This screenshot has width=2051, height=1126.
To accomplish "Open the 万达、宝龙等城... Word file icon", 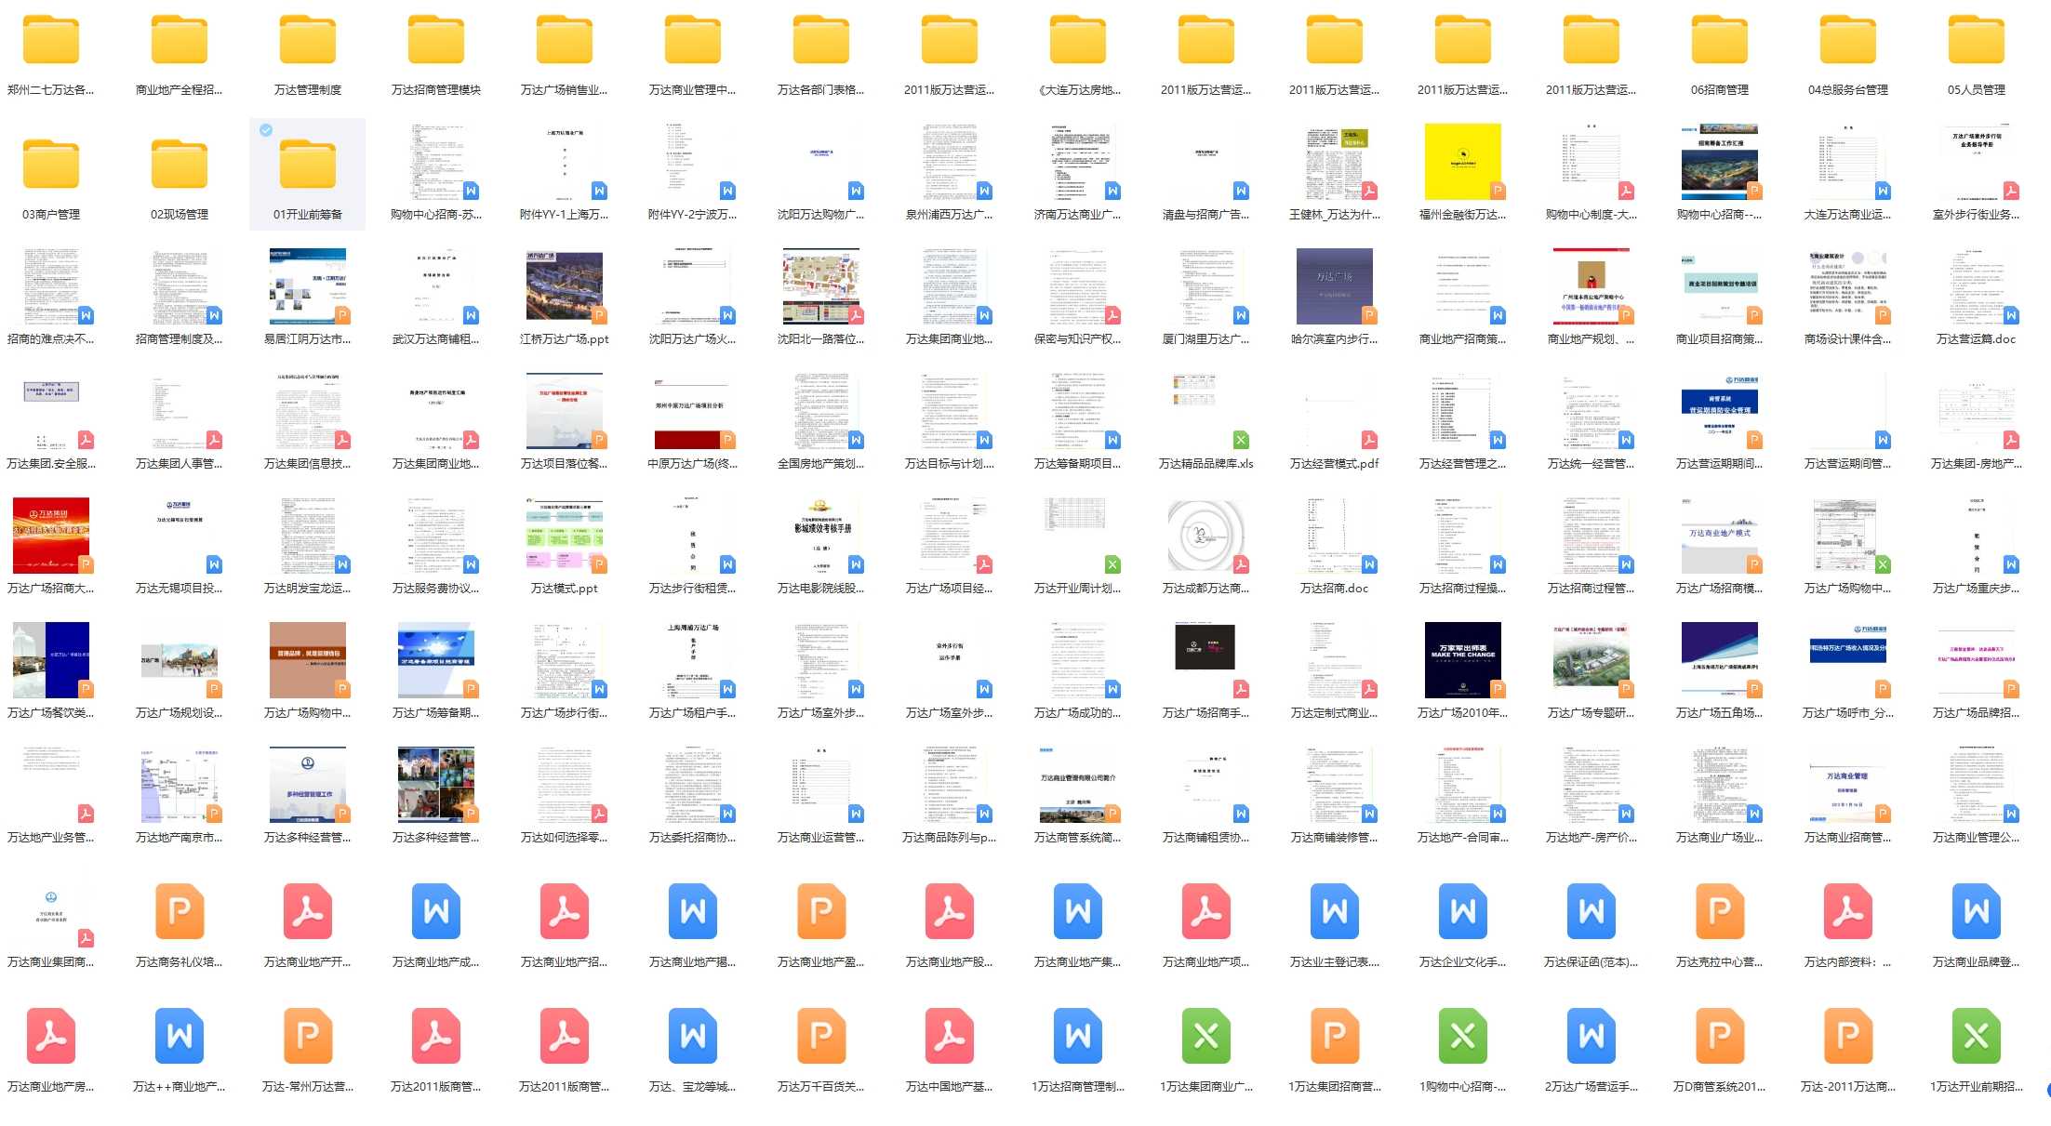I will point(693,1037).
